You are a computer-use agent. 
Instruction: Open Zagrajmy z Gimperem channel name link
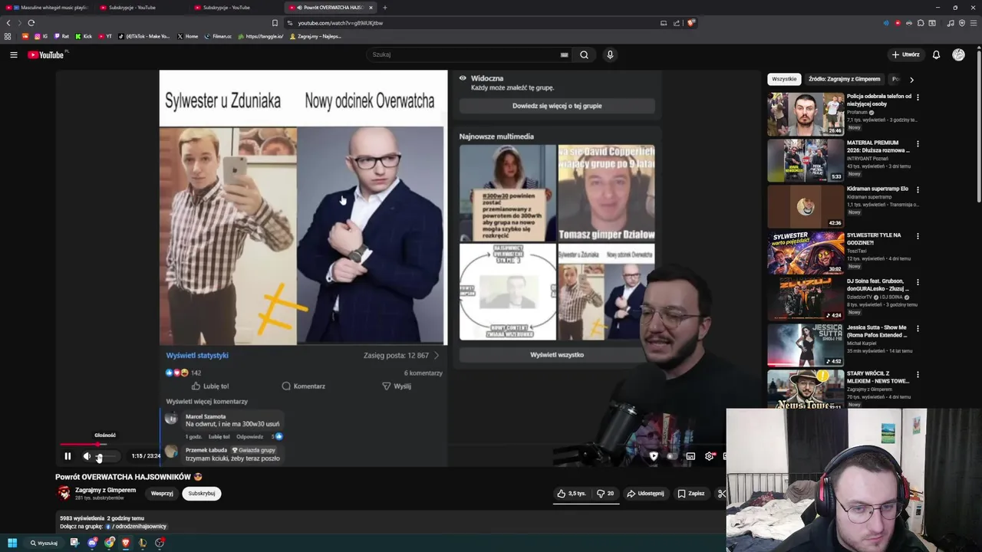[x=105, y=490]
